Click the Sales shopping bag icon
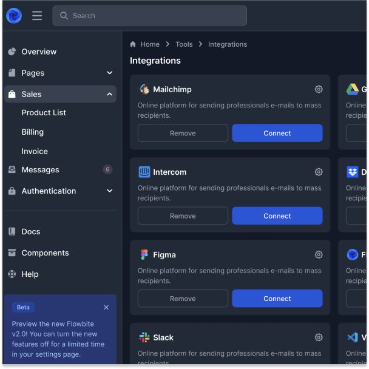 click(x=12, y=94)
